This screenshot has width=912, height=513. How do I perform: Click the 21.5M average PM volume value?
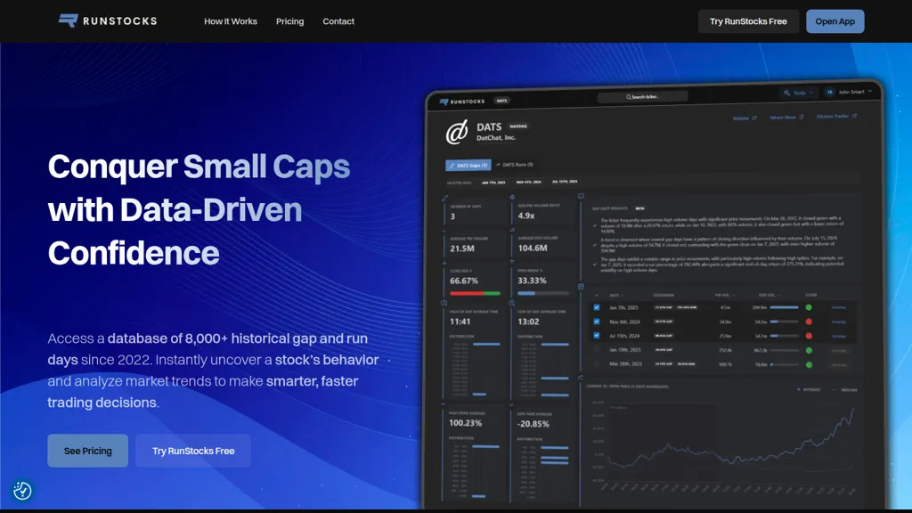click(x=462, y=248)
